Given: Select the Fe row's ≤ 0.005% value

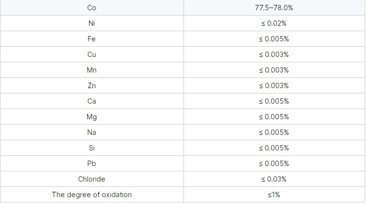Looking at the screenshot, I should click(x=274, y=39).
